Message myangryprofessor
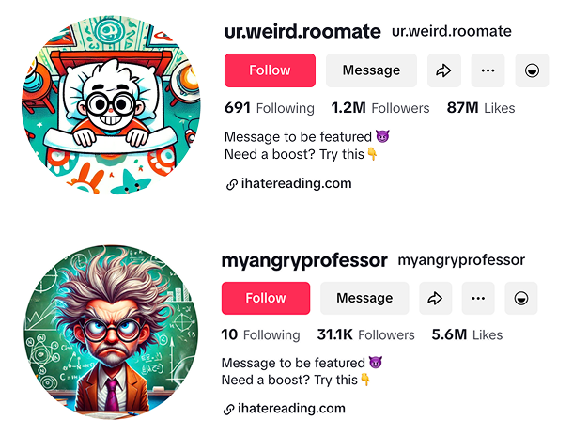The width and height of the screenshot is (573, 435). tap(364, 298)
